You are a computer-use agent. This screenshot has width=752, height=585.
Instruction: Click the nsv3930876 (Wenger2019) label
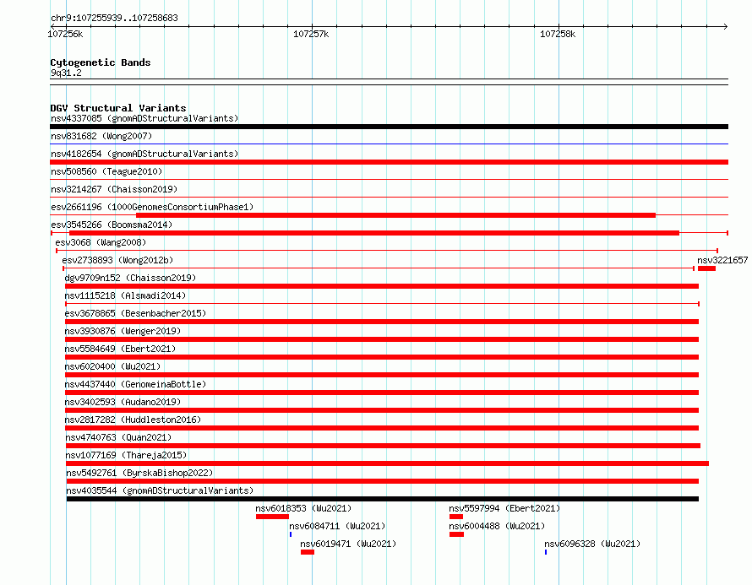point(123,331)
